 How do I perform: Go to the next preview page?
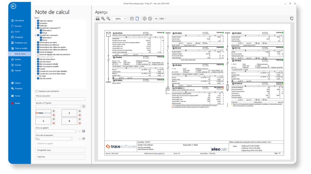pyautogui.click(x=150, y=19)
